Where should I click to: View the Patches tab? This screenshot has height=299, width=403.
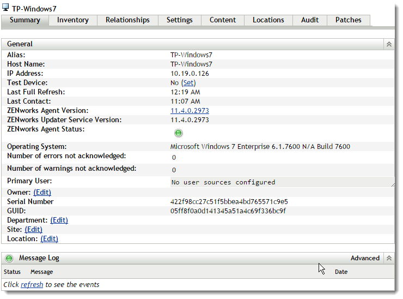[348, 20]
